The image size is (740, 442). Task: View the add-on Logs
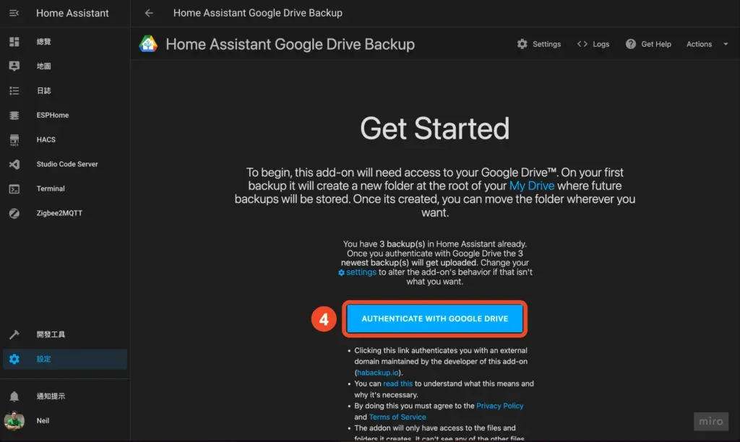(593, 44)
